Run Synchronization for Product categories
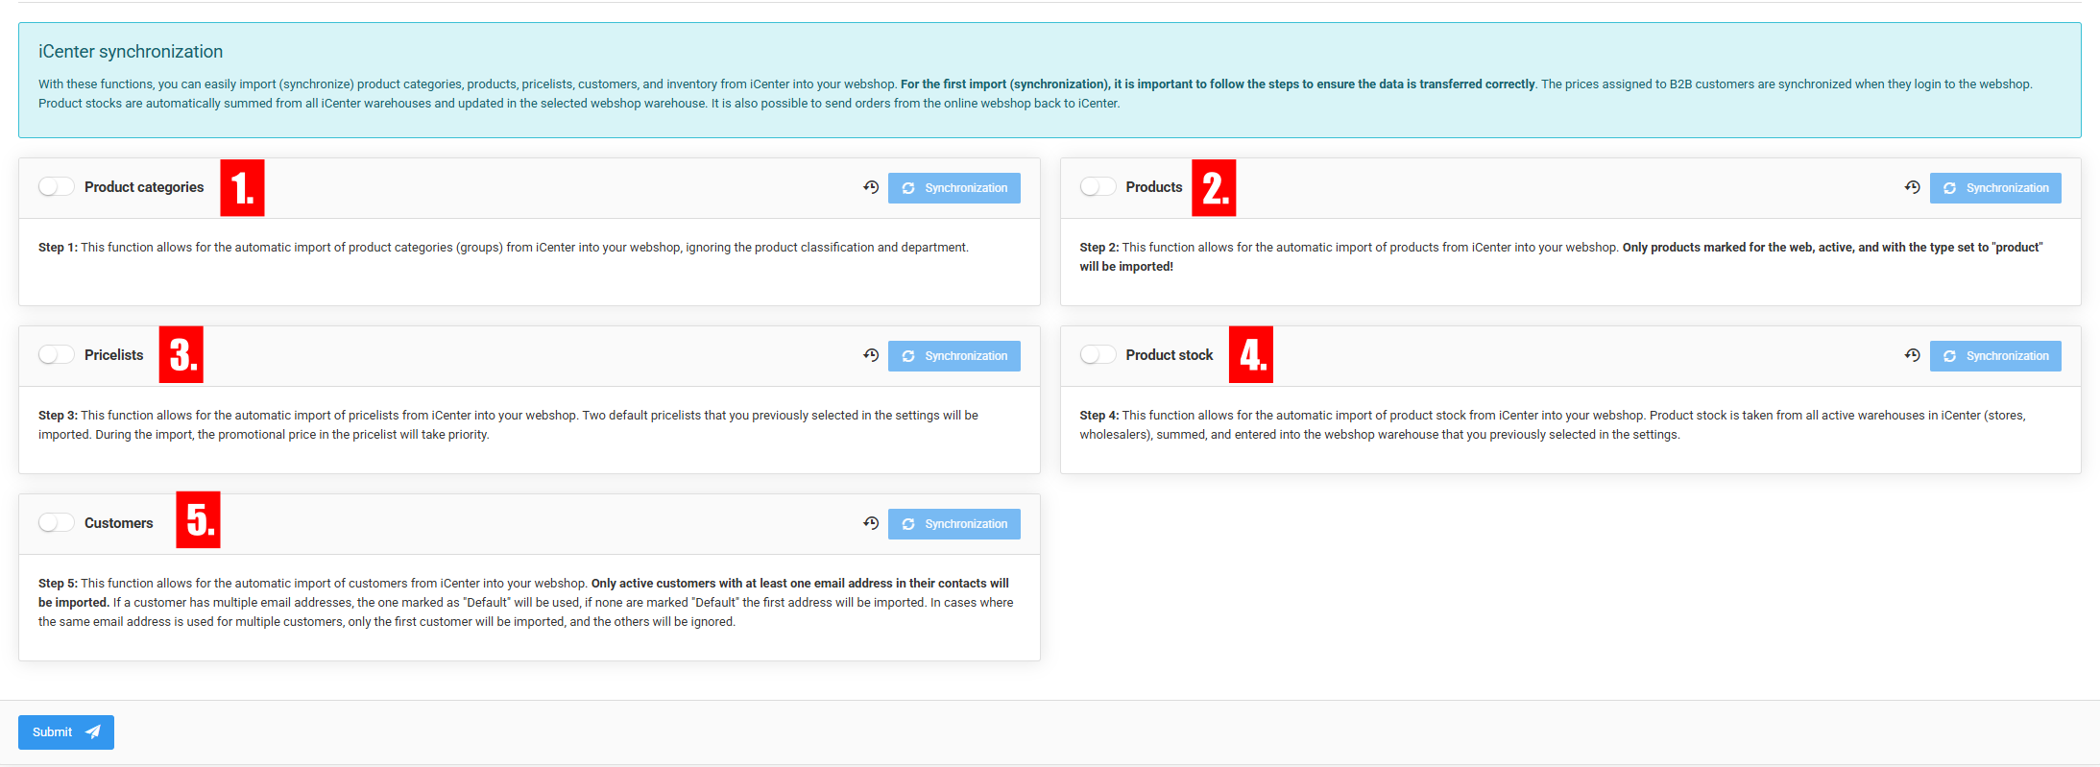Image resolution: width=2100 pixels, height=767 pixels. [953, 188]
